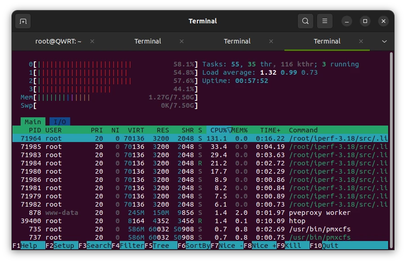
Task: Expand the tab list dropdown arrow
Action: (384, 41)
